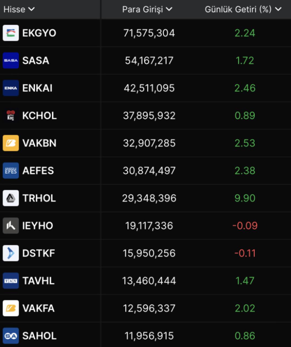Screen dimensions: 291x347
Task: Expand the Günlük Getiri (%) dropdown
Action: pyautogui.click(x=278, y=9)
